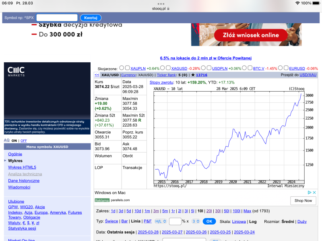Click the << back navigation link
The height and width of the screenshot is (241, 322).
tap(97, 75)
